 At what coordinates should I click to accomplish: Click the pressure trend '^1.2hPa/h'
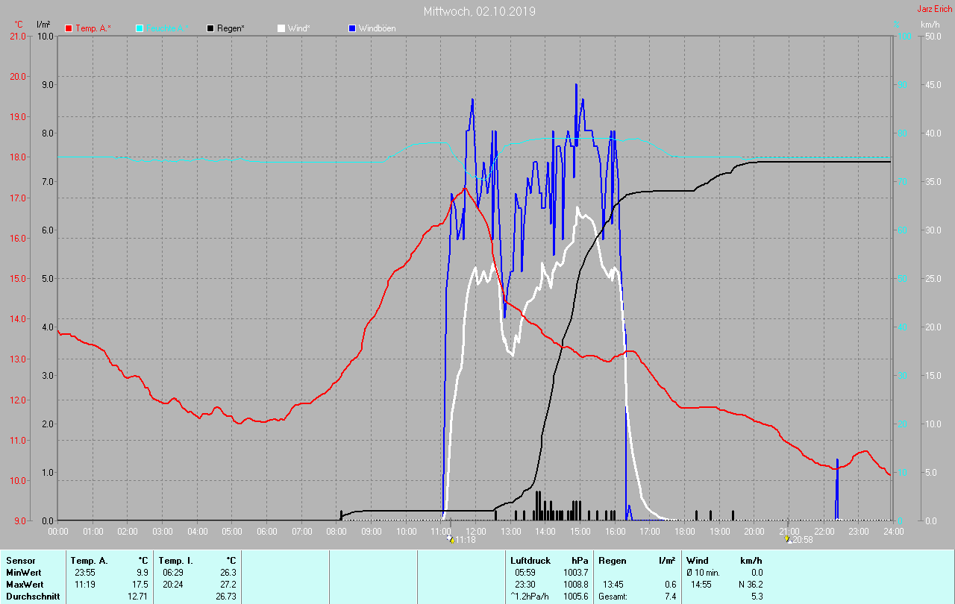pos(530,597)
